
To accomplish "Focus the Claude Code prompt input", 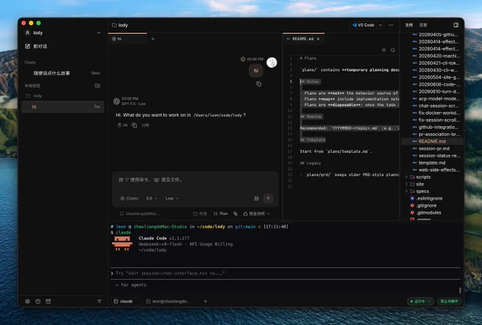I will tap(285, 273).
